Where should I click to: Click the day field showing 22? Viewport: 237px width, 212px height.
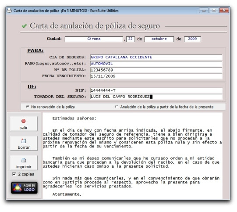pos(131,39)
